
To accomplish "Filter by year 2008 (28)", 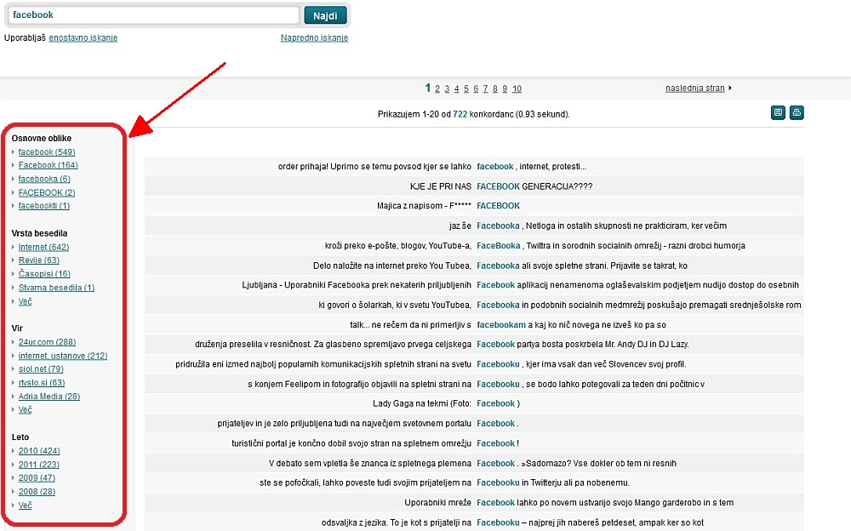I will [37, 491].
